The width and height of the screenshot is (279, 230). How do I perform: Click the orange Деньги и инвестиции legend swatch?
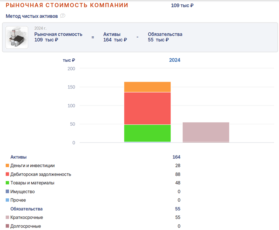coord(7,166)
